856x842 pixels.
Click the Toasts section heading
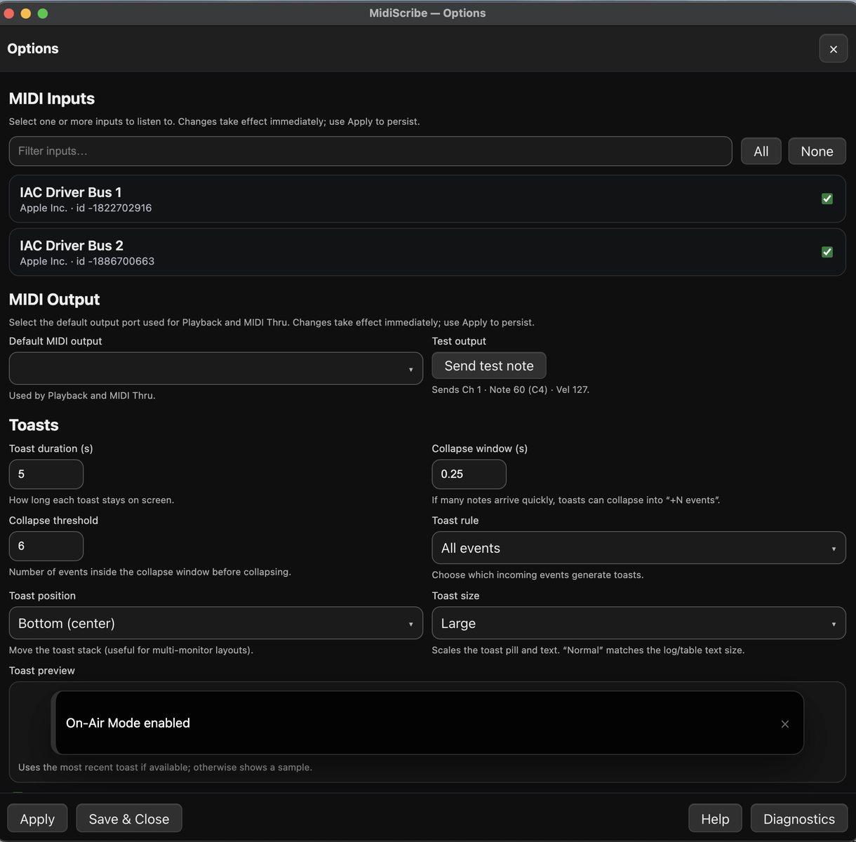[x=34, y=425]
